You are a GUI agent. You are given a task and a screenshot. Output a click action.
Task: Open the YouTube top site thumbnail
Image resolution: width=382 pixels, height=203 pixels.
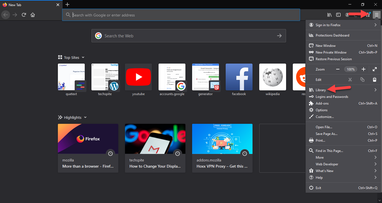(138, 77)
